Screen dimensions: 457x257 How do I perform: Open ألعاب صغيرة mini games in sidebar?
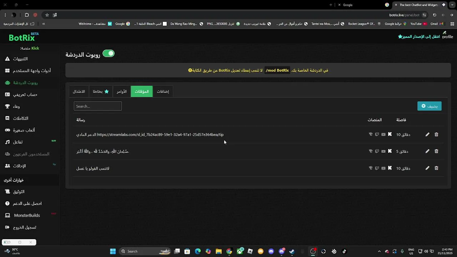(20, 130)
